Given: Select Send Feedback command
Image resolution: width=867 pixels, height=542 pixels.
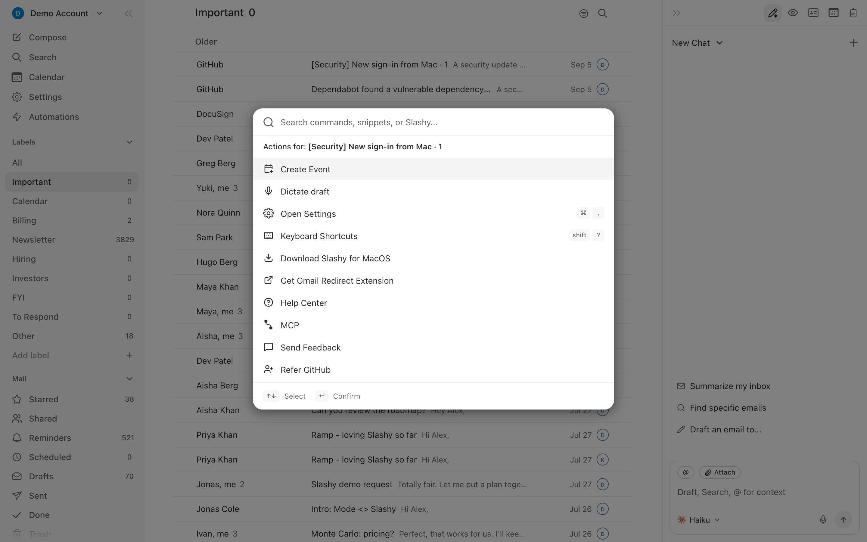Looking at the screenshot, I should point(433,347).
